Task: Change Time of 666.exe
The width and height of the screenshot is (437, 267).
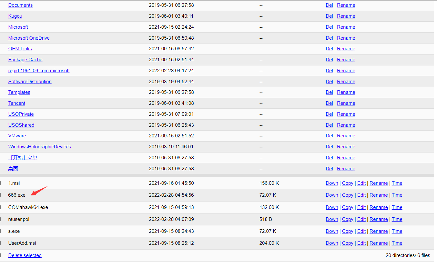Action: [397, 195]
